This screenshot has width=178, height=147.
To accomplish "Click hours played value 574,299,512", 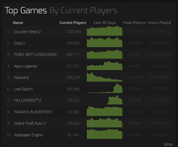I will pos(159,32).
